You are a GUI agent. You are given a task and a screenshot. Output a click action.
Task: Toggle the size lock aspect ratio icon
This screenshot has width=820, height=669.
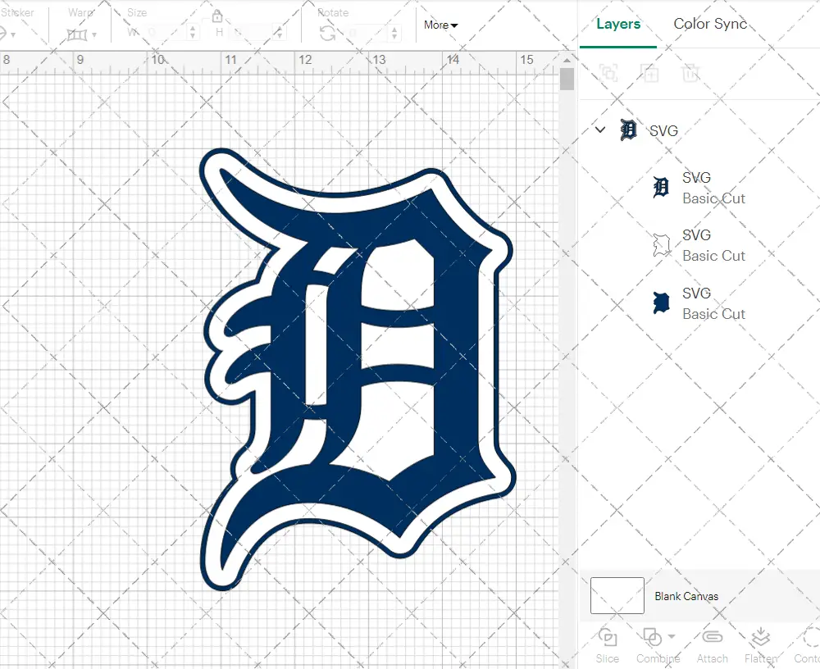(217, 16)
